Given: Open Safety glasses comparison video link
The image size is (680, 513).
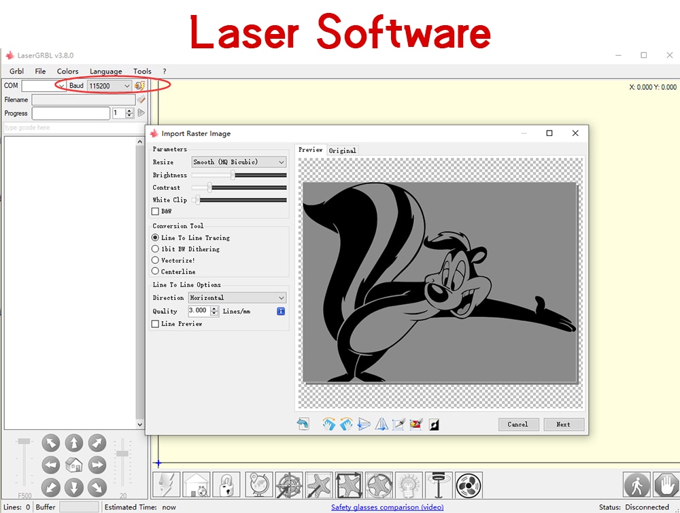Looking at the screenshot, I should click(388, 507).
